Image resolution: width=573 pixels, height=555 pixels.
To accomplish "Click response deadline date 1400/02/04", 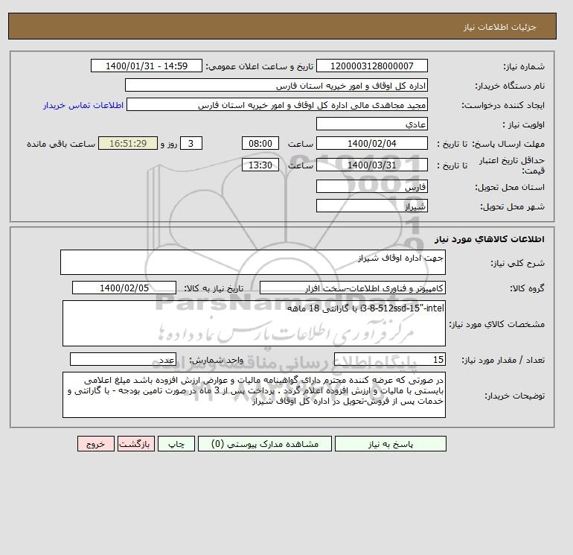I will (x=371, y=144).
